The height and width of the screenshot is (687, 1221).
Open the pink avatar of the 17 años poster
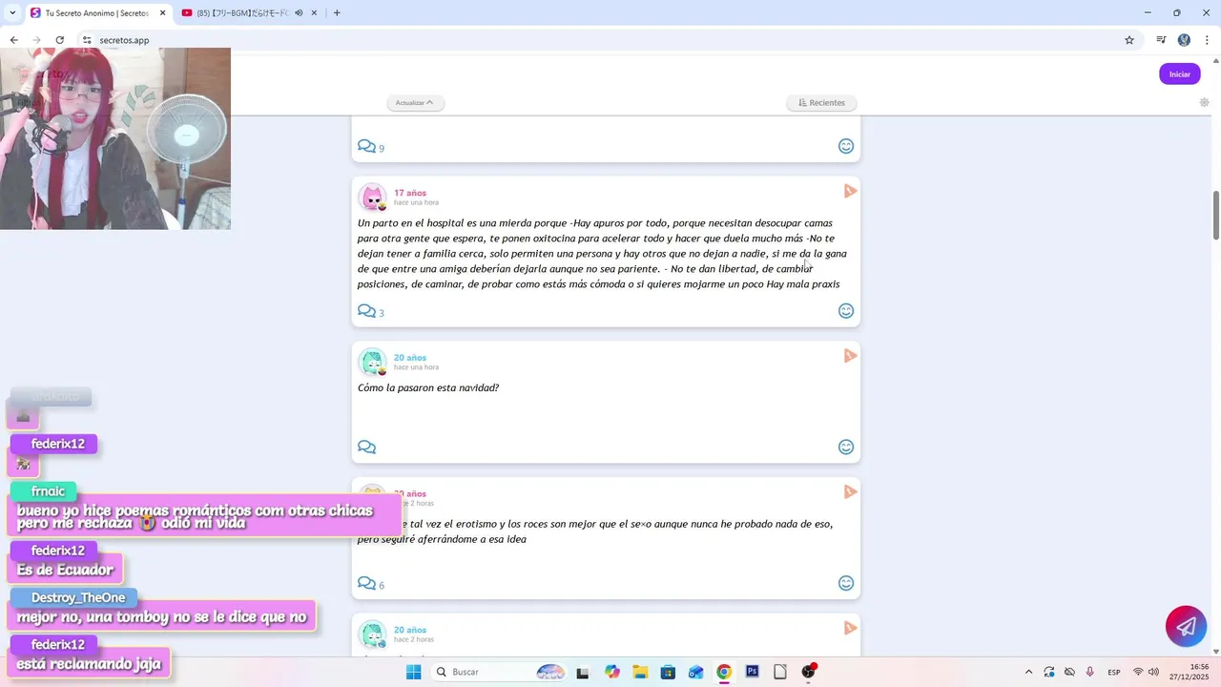click(x=372, y=198)
